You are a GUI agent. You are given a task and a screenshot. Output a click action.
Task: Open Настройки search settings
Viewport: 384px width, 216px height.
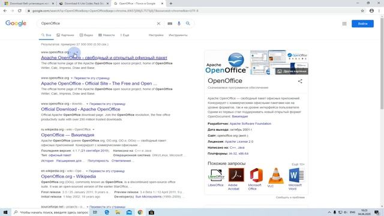click(x=156, y=35)
